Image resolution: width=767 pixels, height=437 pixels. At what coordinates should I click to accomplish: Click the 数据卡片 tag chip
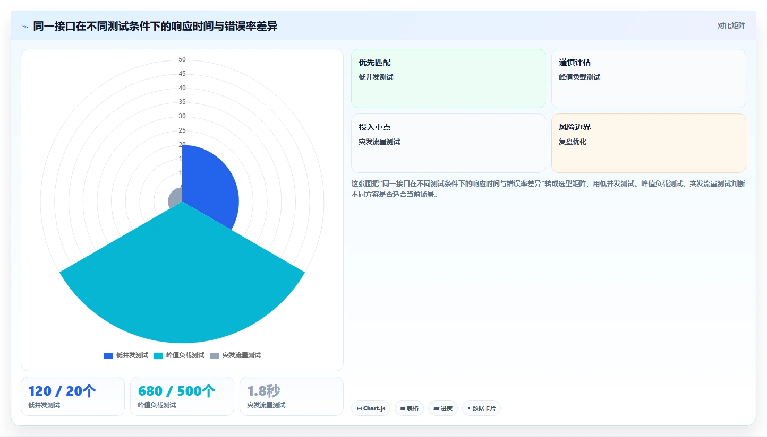[481, 408]
